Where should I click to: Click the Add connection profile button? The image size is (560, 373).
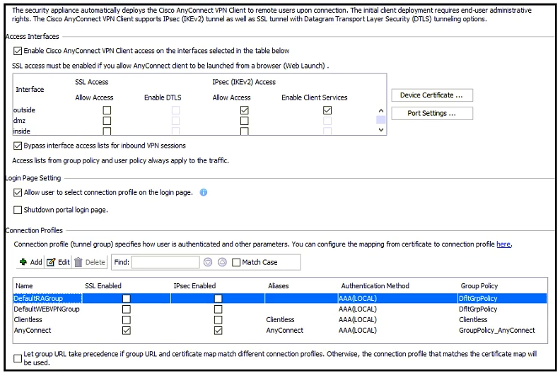click(30, 262)
